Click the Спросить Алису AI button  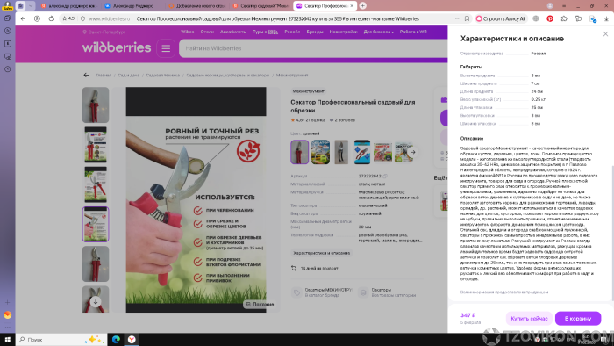coord(501,18)
